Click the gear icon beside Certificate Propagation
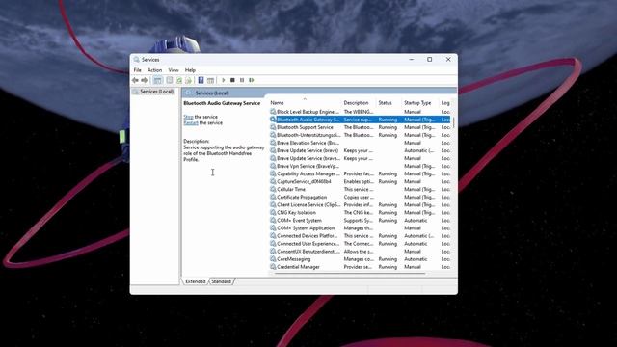 click(273, 197)
